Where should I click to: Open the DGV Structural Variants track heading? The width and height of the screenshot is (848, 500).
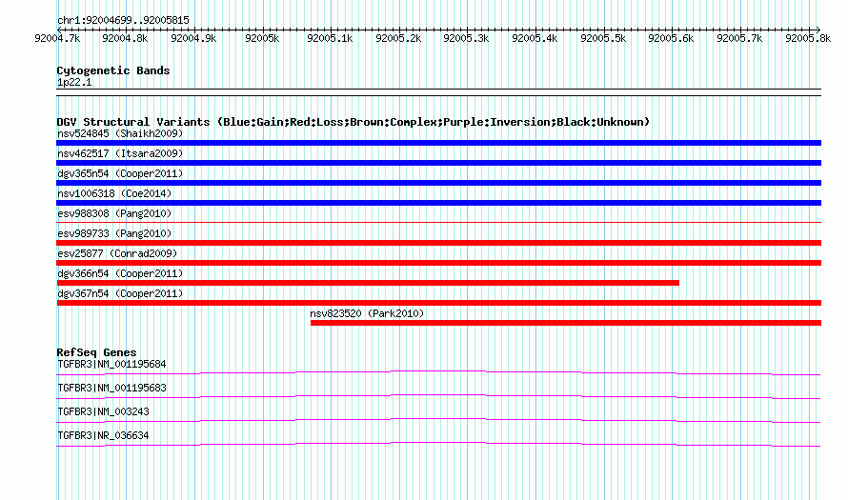coord(353,122)
